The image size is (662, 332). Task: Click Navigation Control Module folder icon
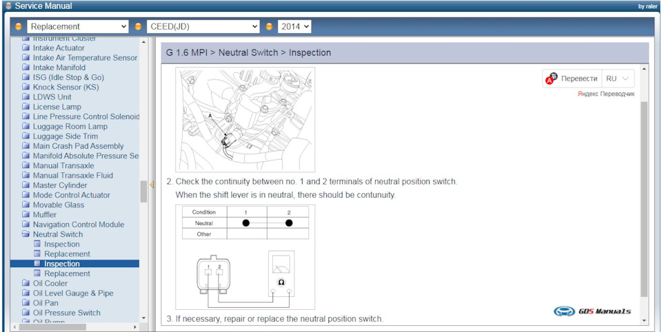[x=26, y=225]
